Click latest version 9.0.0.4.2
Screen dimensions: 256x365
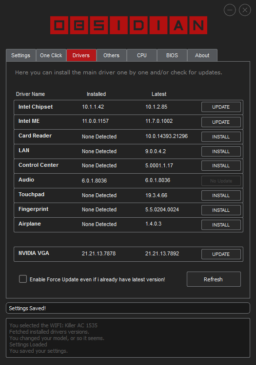[156, 151]
